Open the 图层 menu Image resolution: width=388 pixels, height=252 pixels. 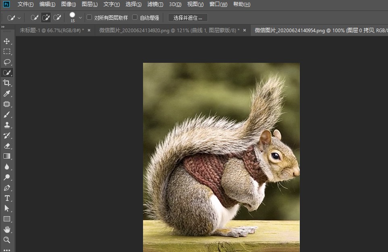click(89, 4)
